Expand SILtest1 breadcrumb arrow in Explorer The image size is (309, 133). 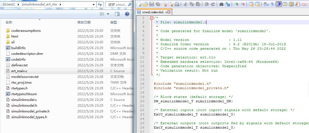pyautogui.click(x=18, y=4)
